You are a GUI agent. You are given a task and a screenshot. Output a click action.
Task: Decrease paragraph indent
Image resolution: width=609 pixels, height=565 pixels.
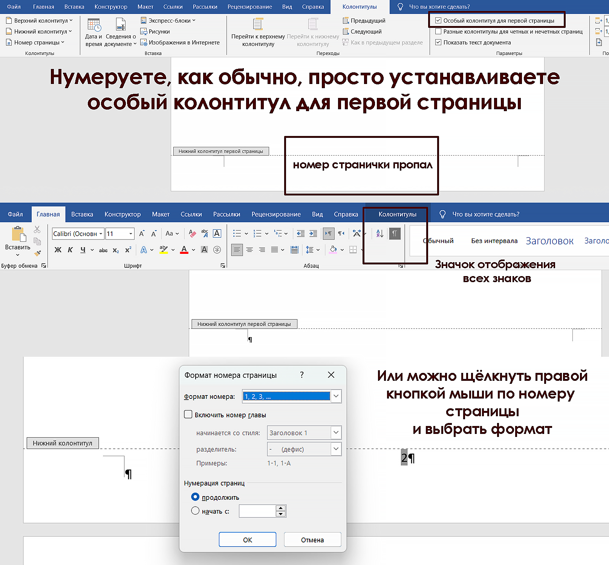point(301,234)
